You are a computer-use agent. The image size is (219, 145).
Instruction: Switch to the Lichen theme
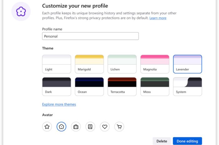point(122,64)
